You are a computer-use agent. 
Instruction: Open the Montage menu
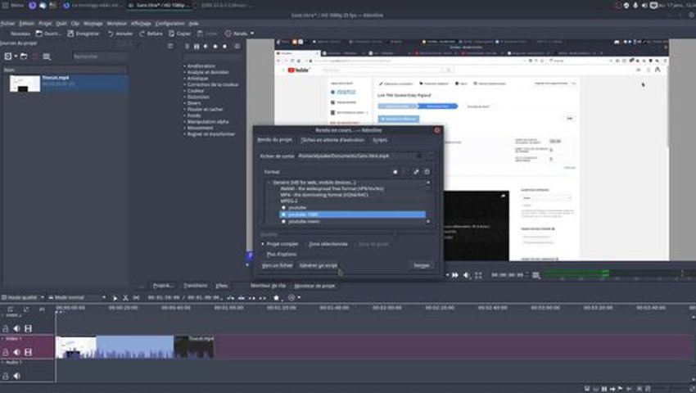point(93,24)
